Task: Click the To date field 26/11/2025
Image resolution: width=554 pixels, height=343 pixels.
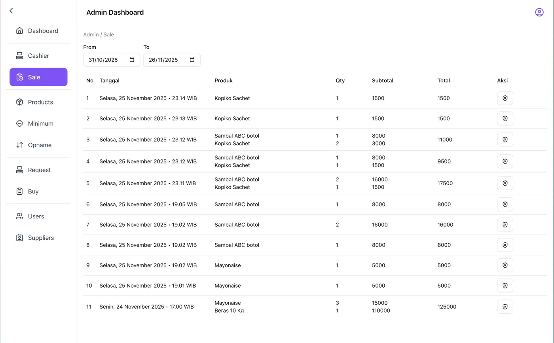Action: (x=172, y=60)
